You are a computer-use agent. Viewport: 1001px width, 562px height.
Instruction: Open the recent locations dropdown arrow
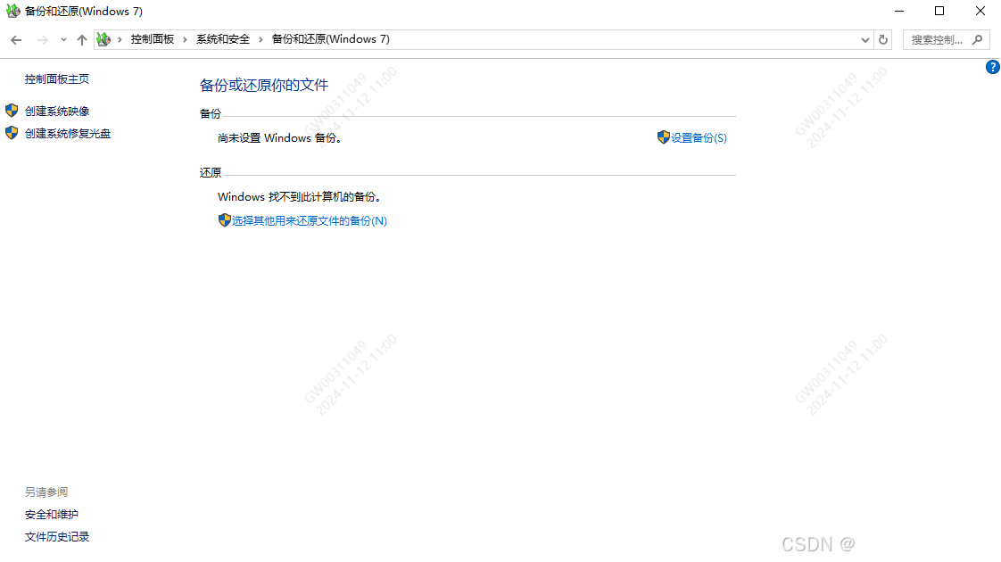63,39
